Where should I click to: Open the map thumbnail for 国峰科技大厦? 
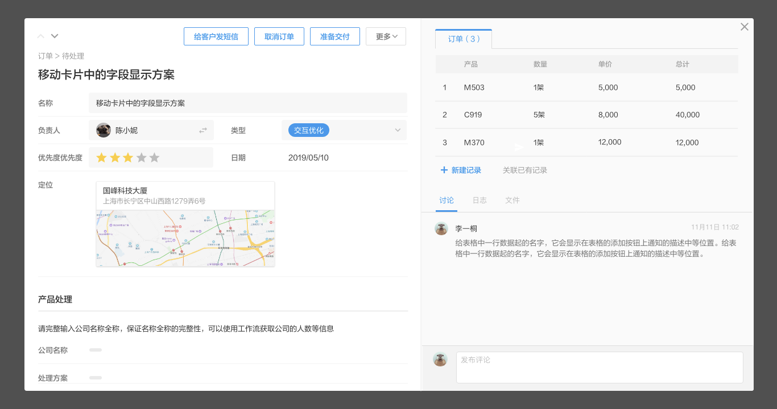185,239
